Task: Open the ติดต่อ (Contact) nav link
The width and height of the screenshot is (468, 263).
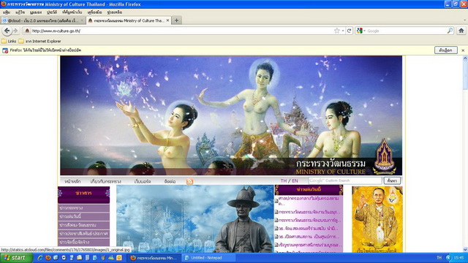Action: [170, 181]
